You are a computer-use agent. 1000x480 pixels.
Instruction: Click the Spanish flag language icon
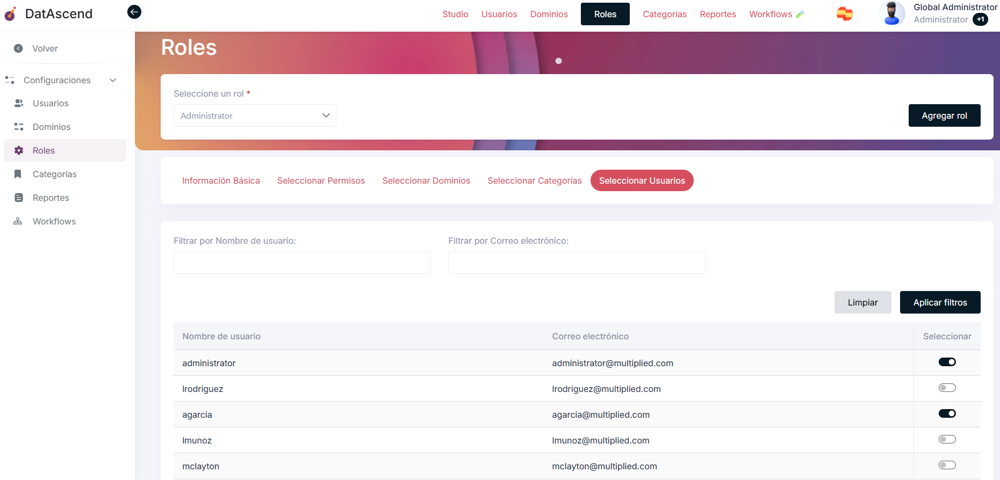[x=844, y=14]
